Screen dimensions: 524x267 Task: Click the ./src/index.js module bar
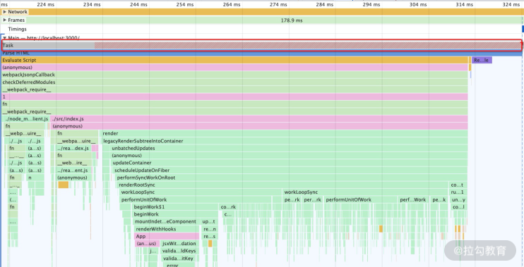click(259, 118)
